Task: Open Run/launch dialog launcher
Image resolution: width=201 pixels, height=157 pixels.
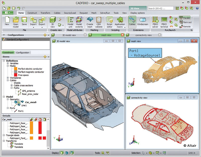Action: [x=191, y=30]
